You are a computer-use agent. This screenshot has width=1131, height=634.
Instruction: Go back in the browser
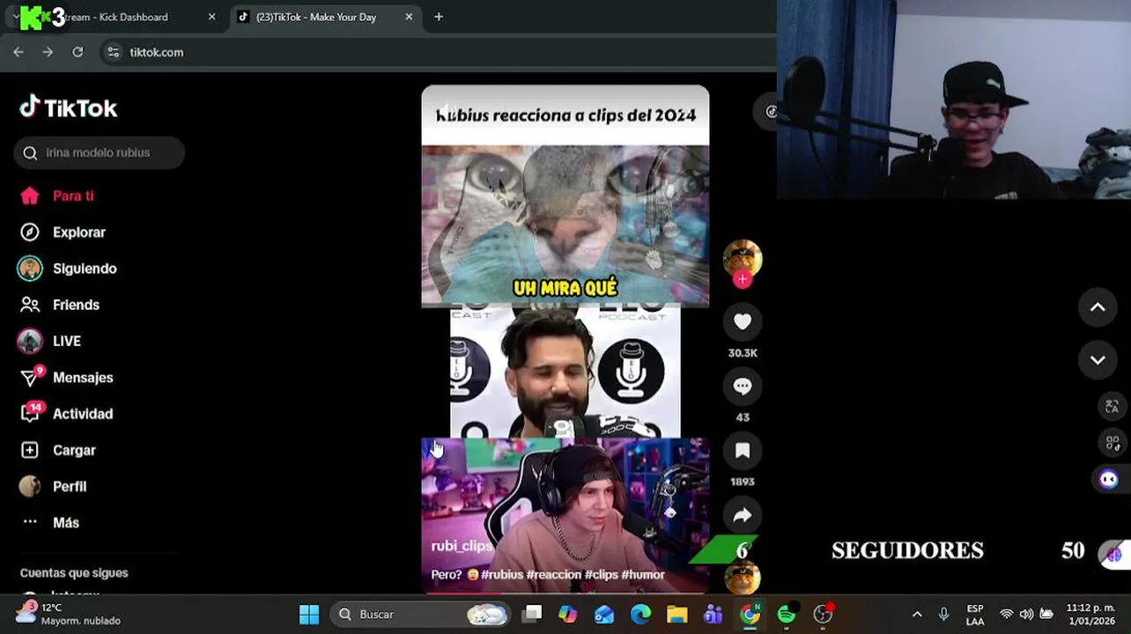click(18, 52)
